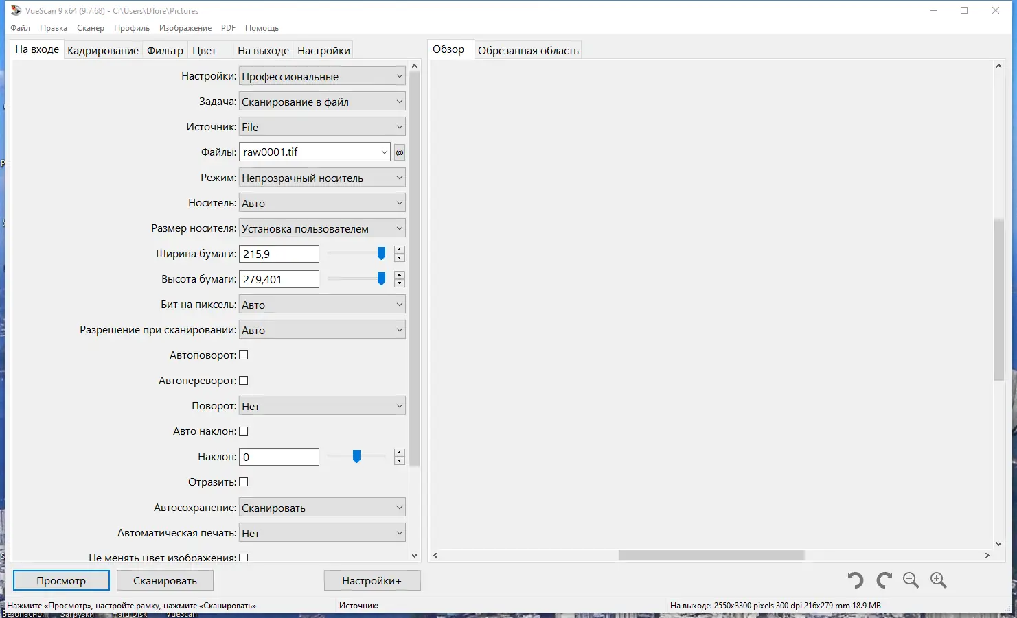This screenshot has height=618, width=1017.
Task: Click the Сканировать button
Action: [x=165, y=580]
